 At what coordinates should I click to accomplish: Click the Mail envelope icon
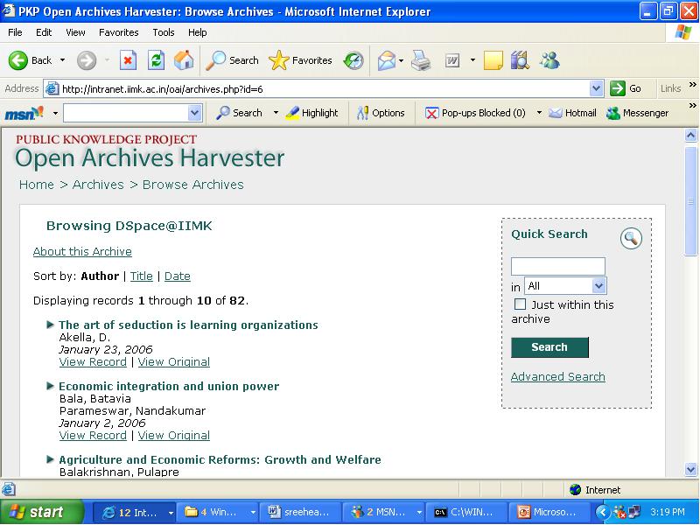pyautogui.click(x=386, y=60)
